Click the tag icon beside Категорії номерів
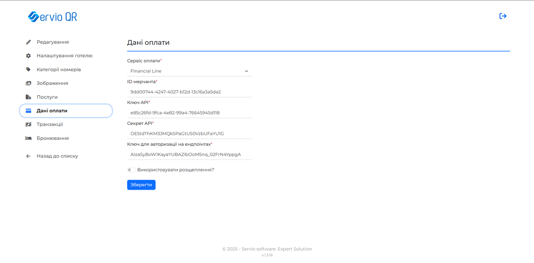This screenshot has height=263, width=534. (x=28, y=69)
